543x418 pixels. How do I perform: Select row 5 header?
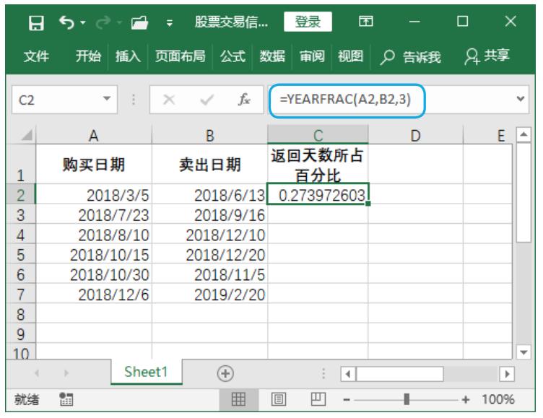pyautogui.click(x=21, y=255)
